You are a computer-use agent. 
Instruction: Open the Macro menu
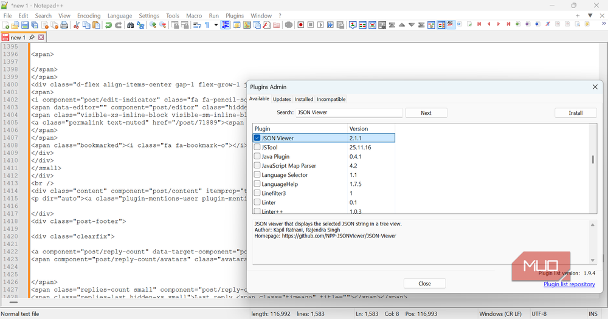194,16
